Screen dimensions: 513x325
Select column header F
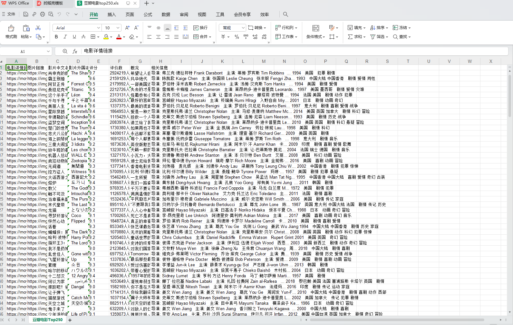[119, 61]
